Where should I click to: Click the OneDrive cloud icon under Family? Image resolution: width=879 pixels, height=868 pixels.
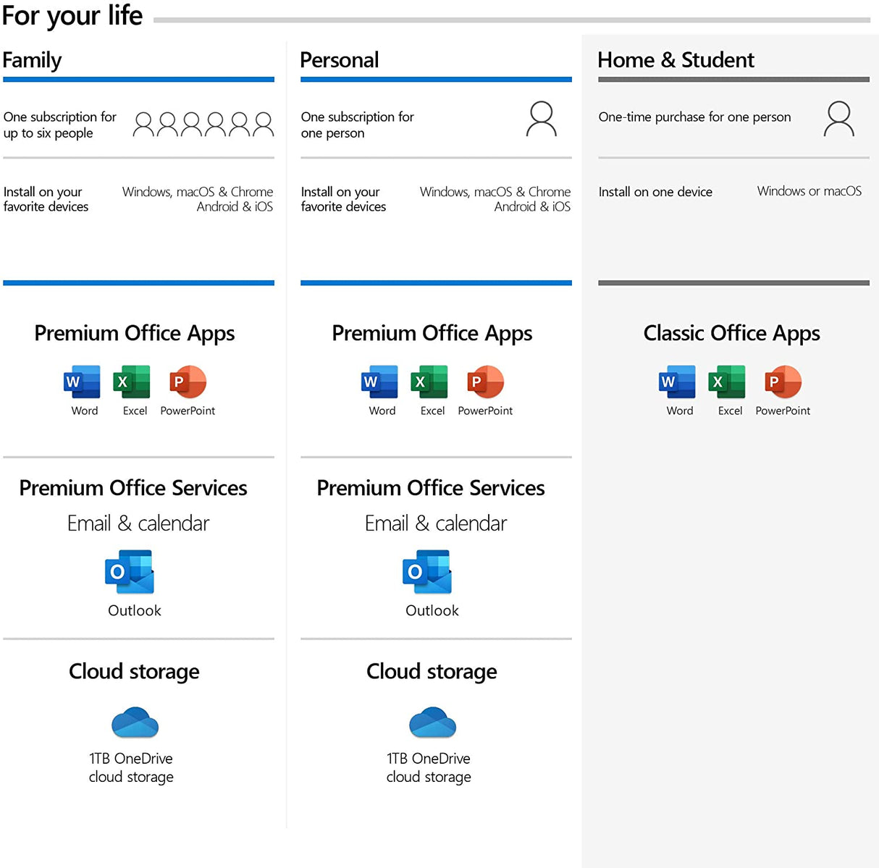click(x=134, y=721)
